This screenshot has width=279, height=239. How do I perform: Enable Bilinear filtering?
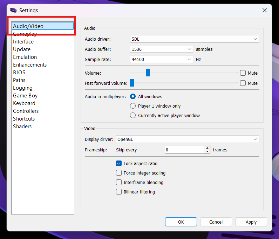click(119, 192)
